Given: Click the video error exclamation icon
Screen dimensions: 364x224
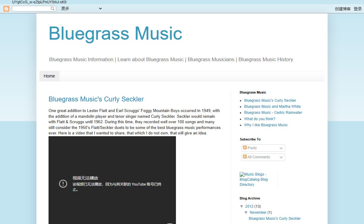Looking at the screenshot, I should (x=63, y=183).
